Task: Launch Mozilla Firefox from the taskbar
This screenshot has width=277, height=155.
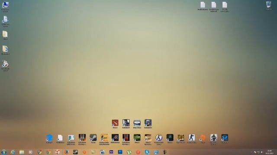Action: coord(66,152)
